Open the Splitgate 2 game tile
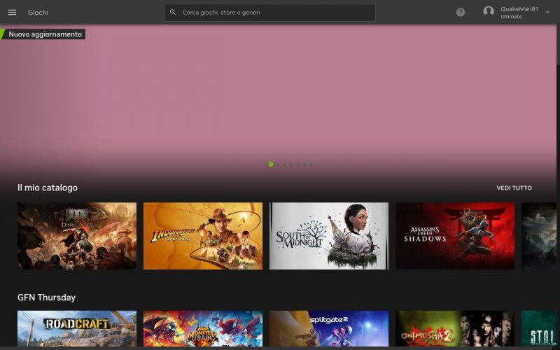This screenshot has height=350, width=560. point(329,328)
